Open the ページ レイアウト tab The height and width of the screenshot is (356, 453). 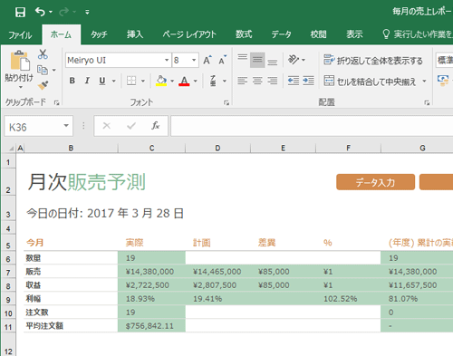(189, 34)
